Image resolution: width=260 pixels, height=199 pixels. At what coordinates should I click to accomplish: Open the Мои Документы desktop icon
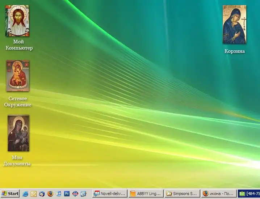(18, 133)
